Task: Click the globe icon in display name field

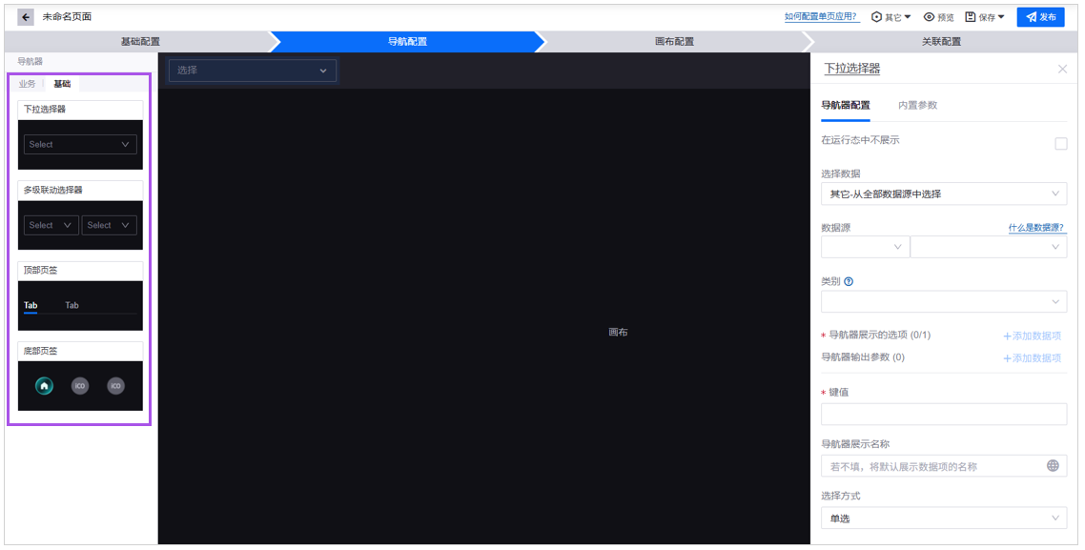Action: (x=1053, y=466)
